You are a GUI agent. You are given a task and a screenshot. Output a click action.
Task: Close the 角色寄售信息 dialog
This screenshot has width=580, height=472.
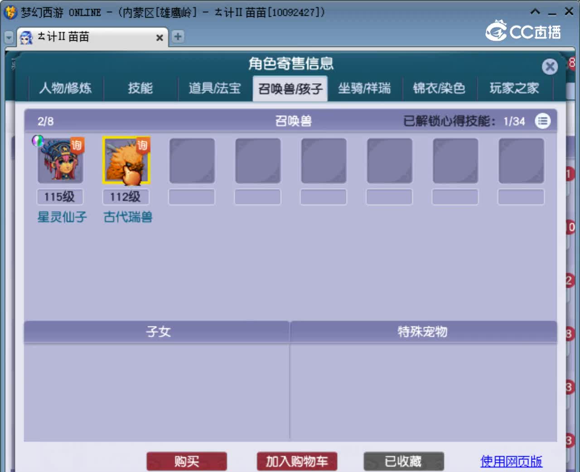pyautogui.click(x=550, y=67)
